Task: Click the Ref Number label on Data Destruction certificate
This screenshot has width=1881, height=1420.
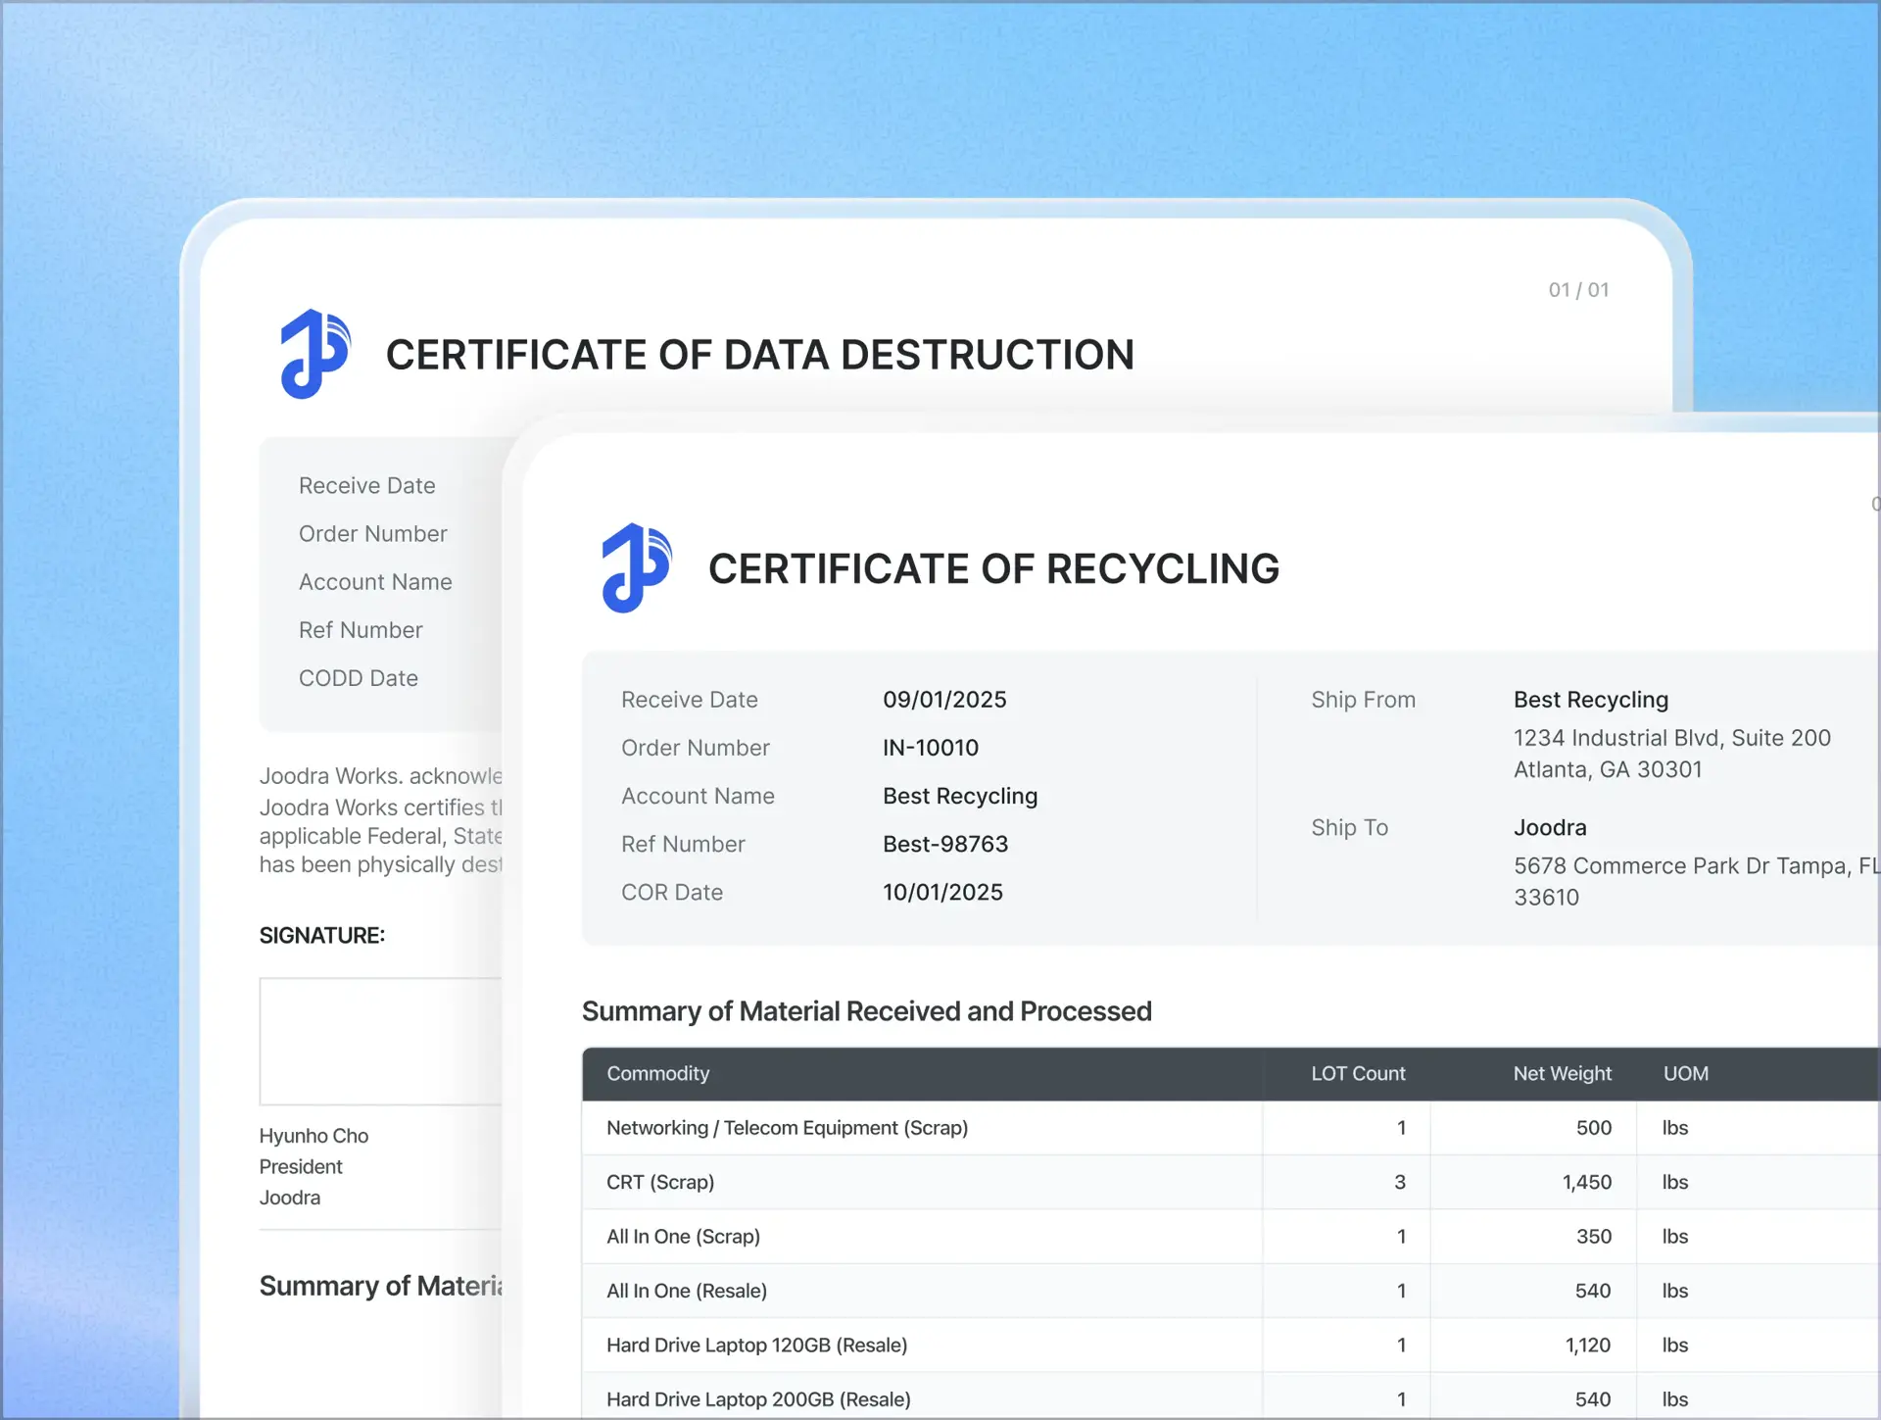Action: pos(361,630)
